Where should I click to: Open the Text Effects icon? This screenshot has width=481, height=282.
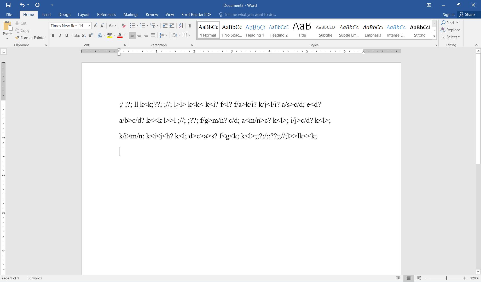(100, 35)
